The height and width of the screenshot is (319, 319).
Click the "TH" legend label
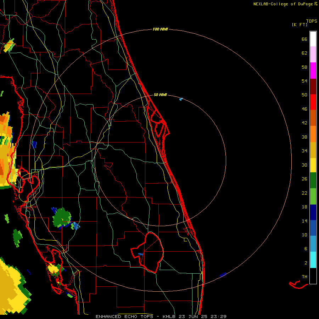tap(304, 276)
